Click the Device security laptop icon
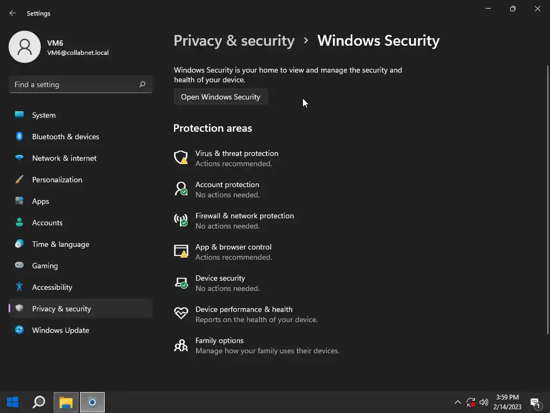 click(182, 283)
